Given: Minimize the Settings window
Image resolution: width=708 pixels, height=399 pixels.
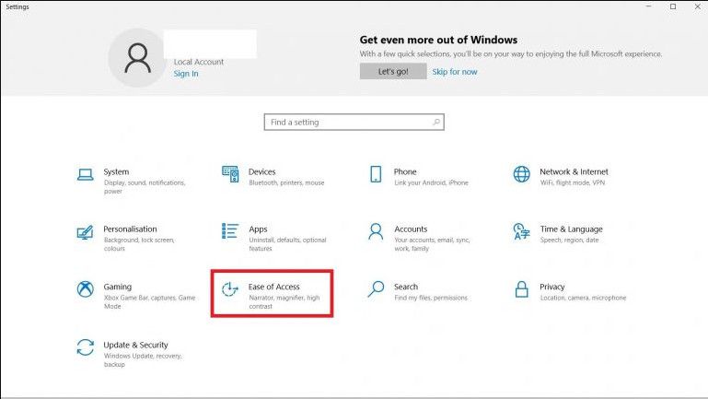Looking at the screenshot, I should [649, 6].
